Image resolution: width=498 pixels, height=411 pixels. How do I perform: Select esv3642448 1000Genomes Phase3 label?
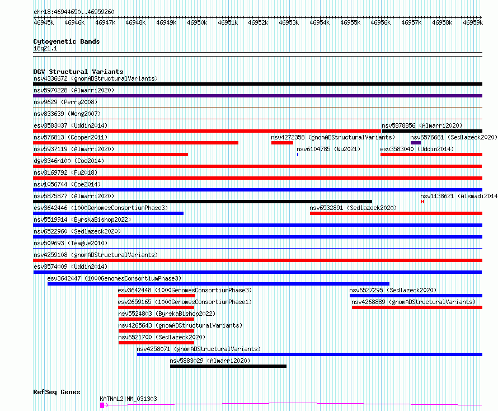(x=185, y=290)
